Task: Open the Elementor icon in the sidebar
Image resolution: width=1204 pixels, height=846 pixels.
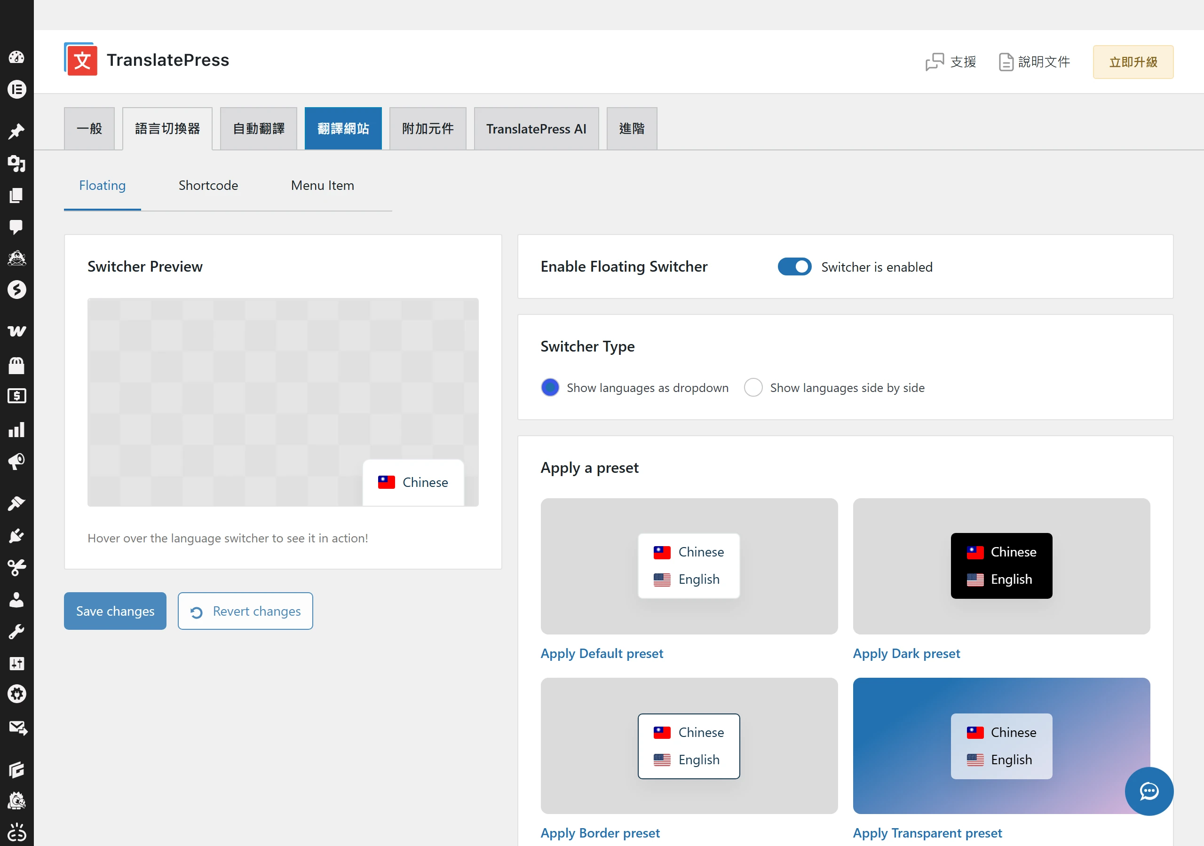Action: [17, 90]
